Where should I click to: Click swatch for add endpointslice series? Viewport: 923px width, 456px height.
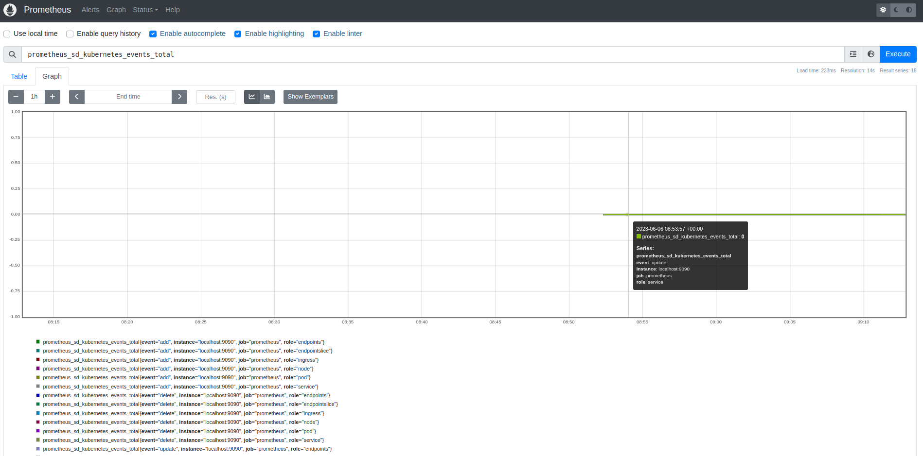(x=38, y=351)
